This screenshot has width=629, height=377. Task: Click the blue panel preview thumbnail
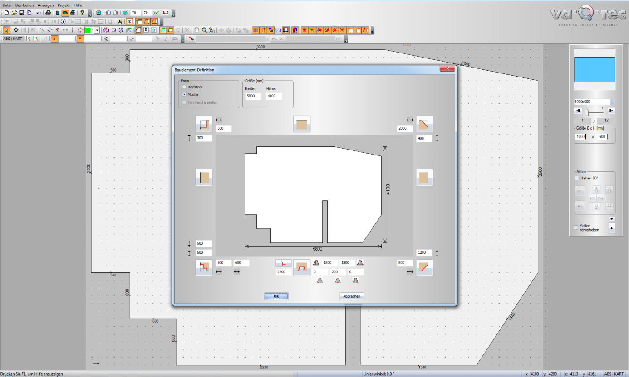tap(595, 70)
